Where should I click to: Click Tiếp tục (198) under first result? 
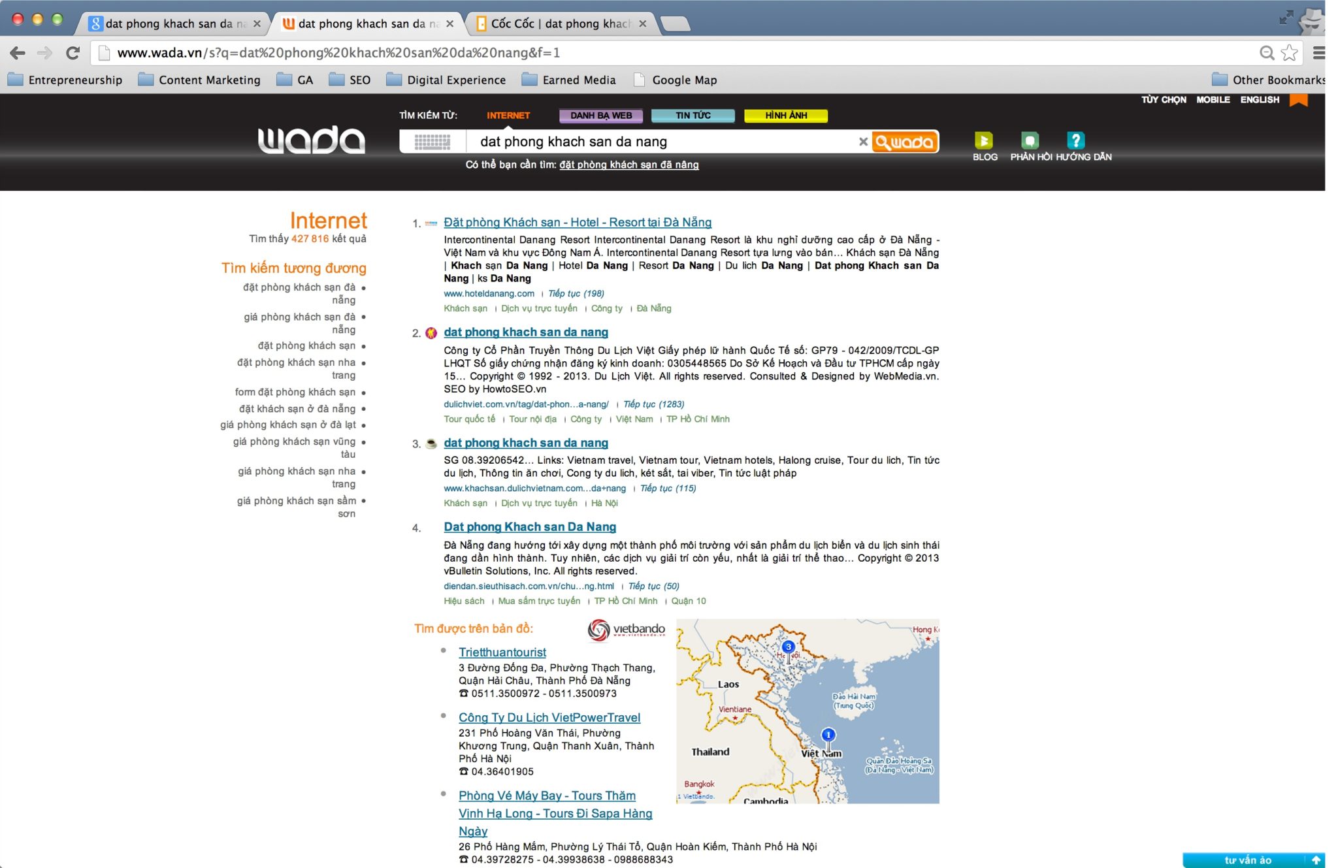[x=576, y=293]
